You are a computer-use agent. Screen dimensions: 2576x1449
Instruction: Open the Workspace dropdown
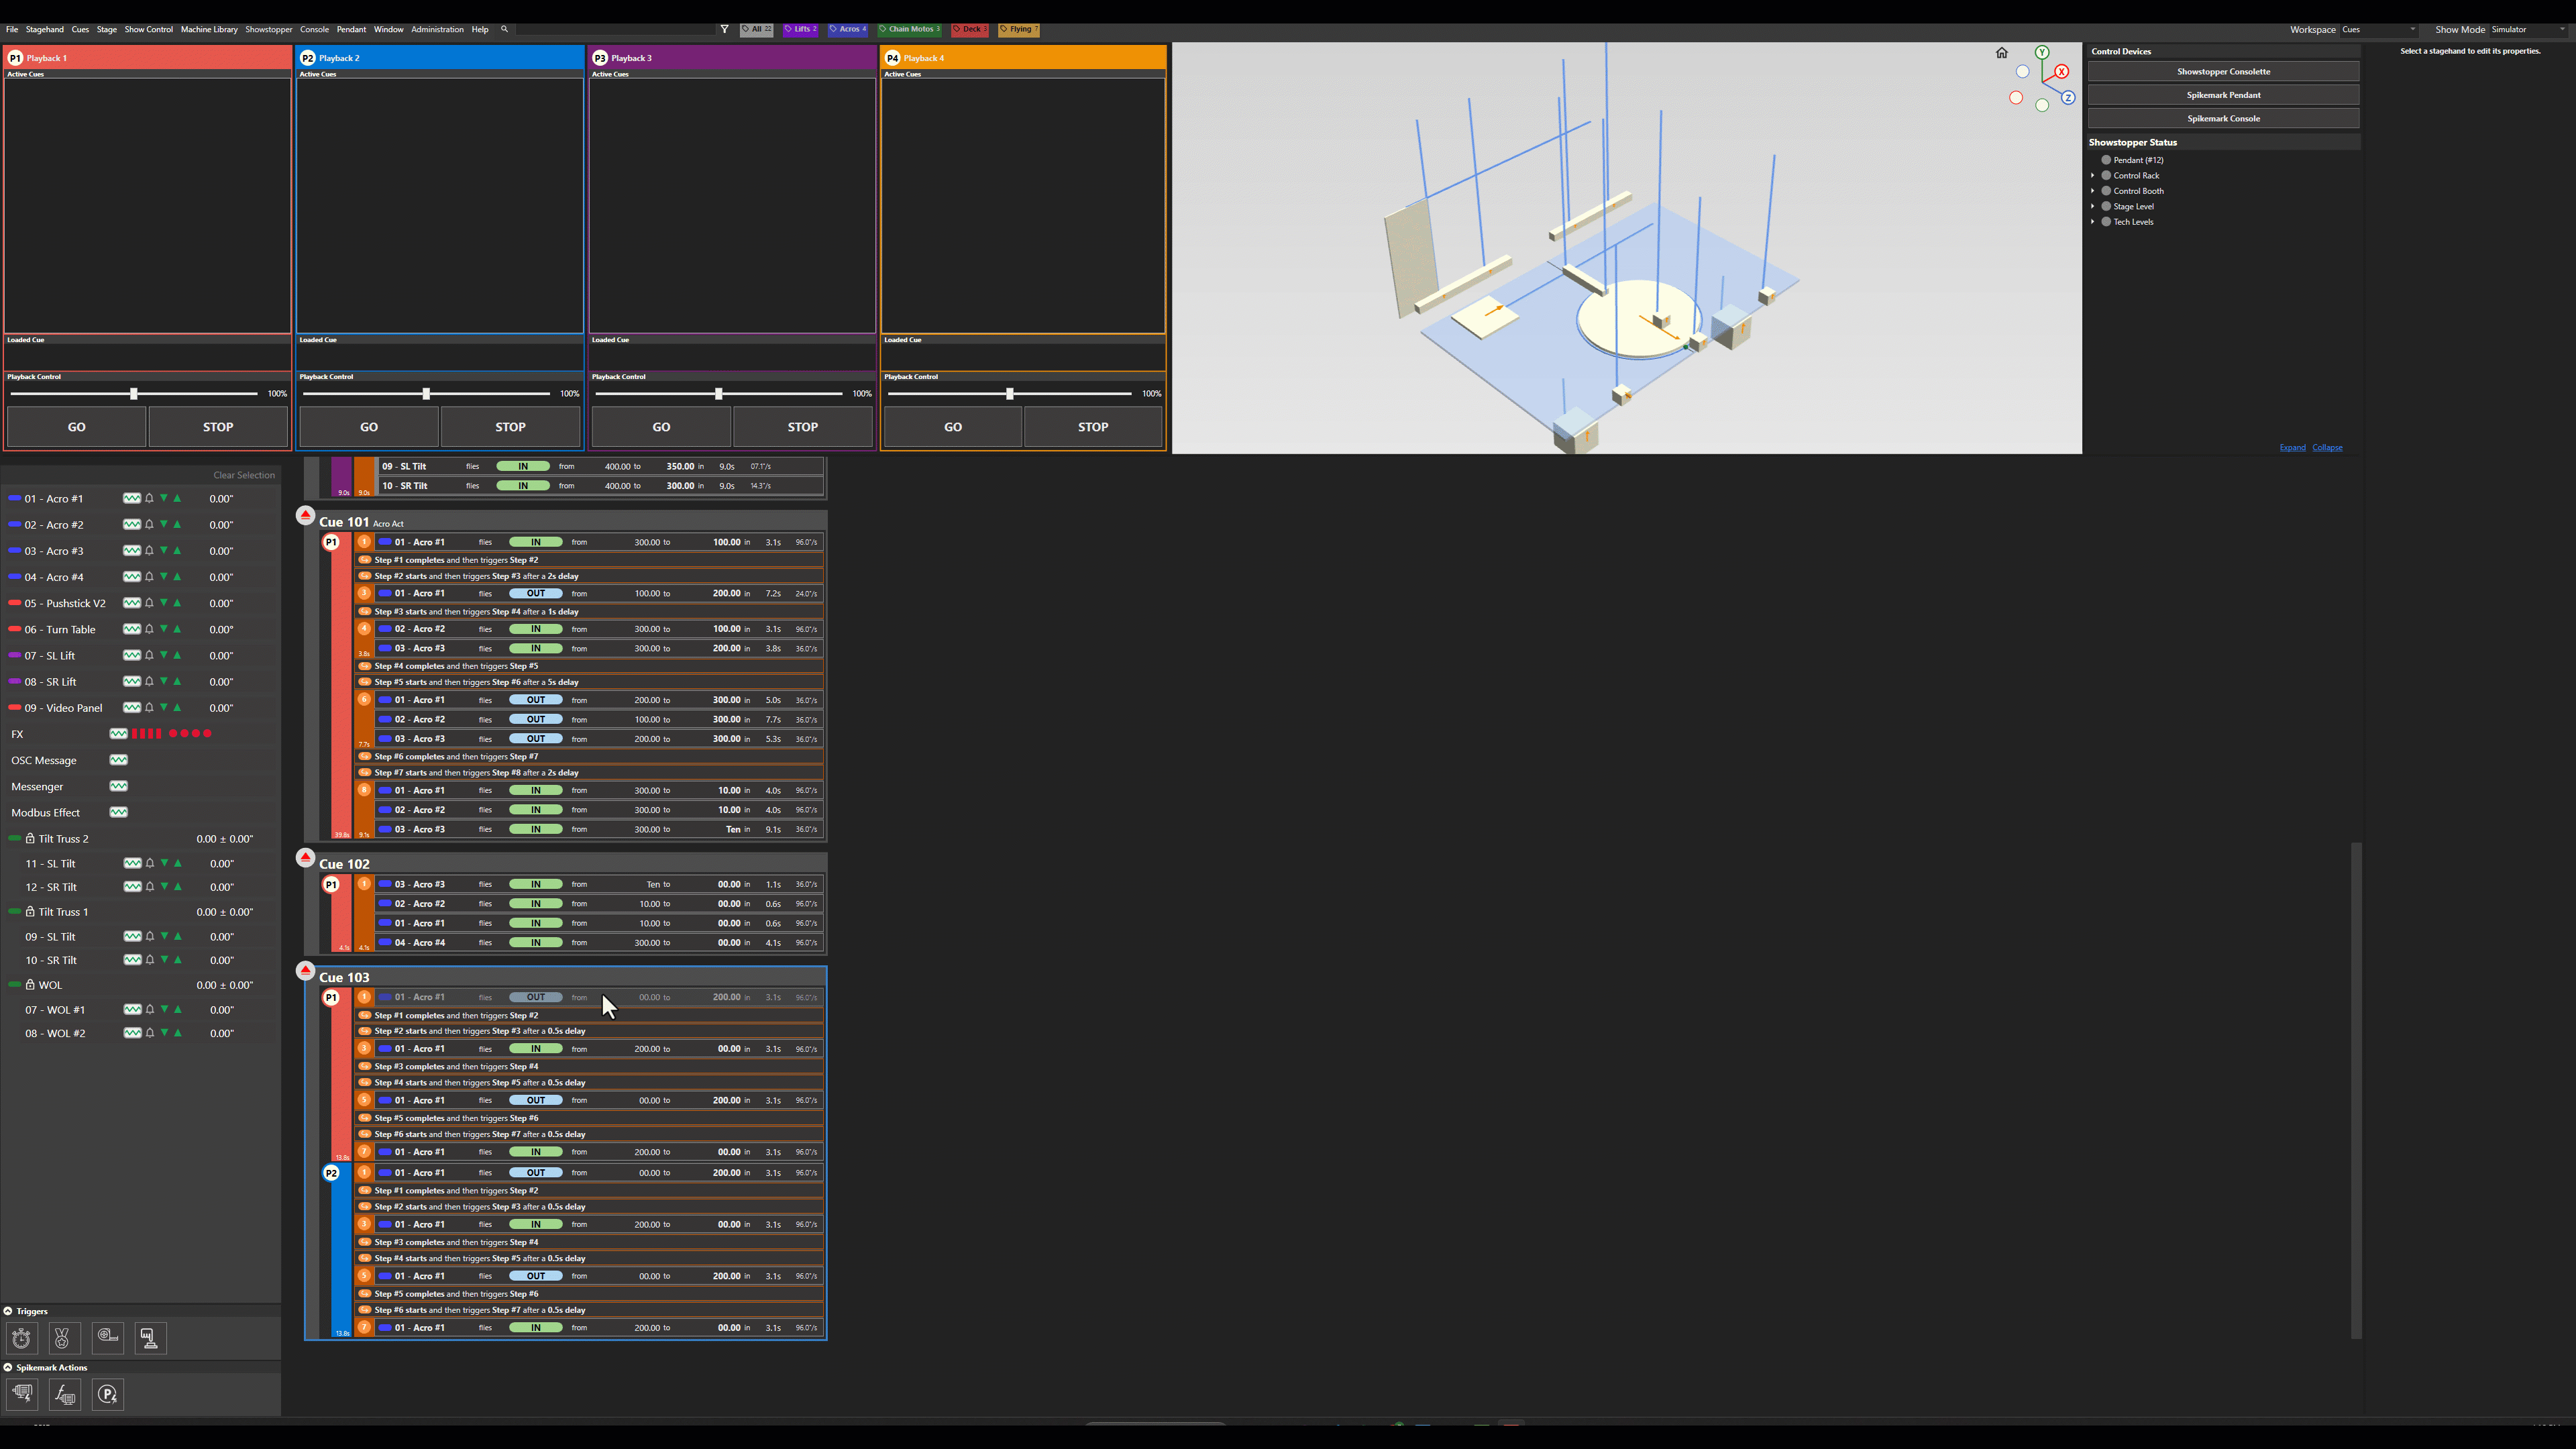pyautogui.click(x=2379, y=29)
